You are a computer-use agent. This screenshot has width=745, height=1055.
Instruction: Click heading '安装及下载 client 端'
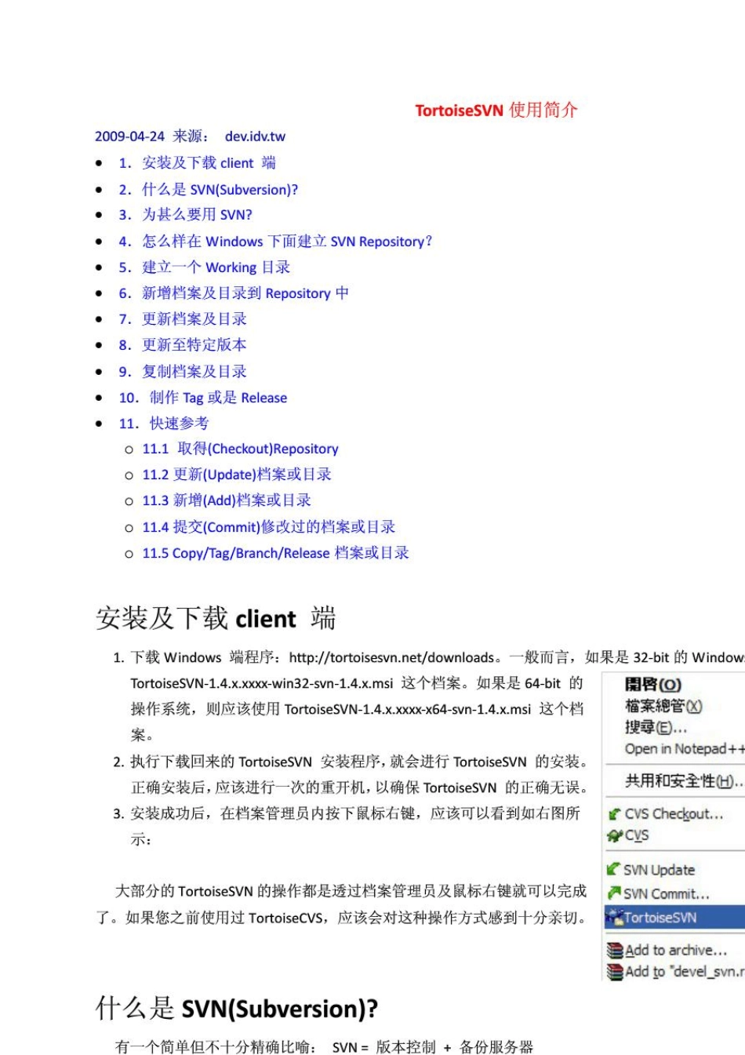(216, 619)
